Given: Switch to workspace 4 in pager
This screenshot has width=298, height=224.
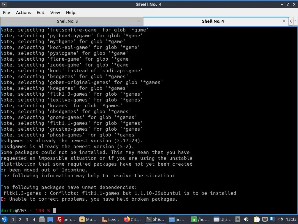Looking at the screenshot, I should (34, 220).
